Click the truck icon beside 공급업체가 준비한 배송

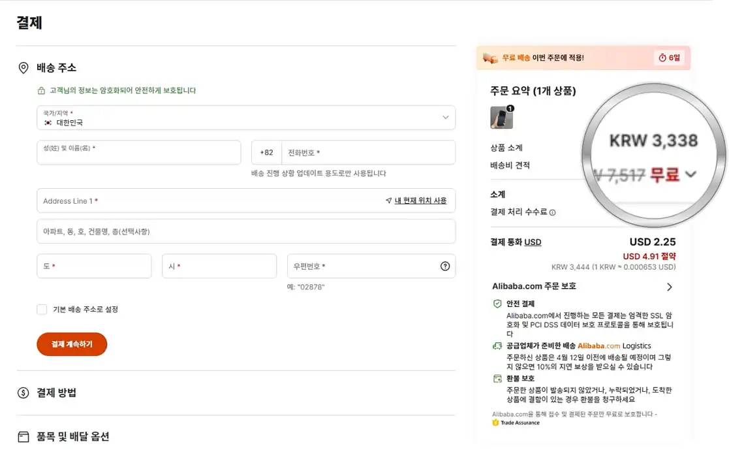point(497,346)
